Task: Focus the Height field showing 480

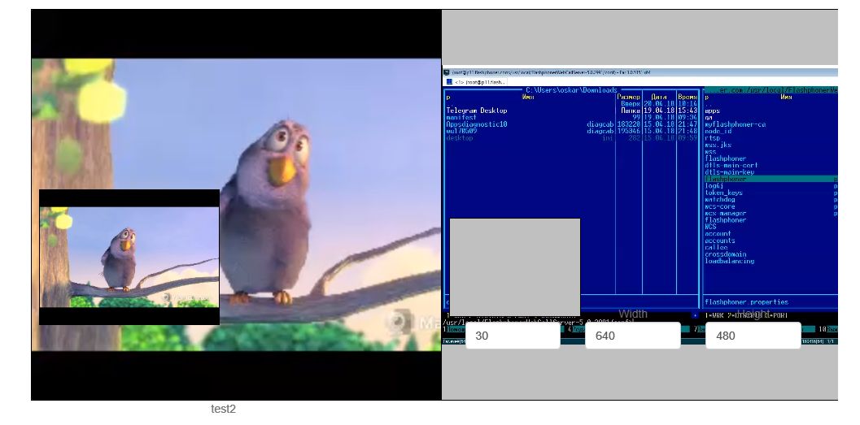Action: pyautogui.click(x=753, y=336)
